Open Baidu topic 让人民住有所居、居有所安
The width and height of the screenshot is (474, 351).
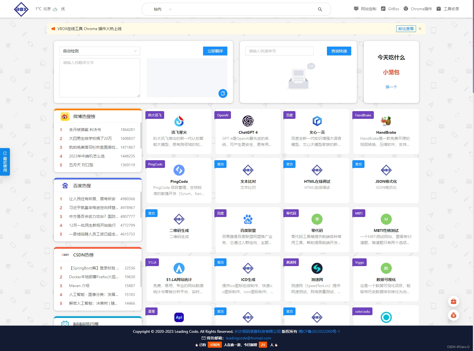92,199
